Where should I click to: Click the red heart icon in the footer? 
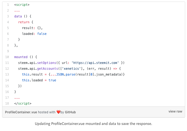[x=58, y=112]
